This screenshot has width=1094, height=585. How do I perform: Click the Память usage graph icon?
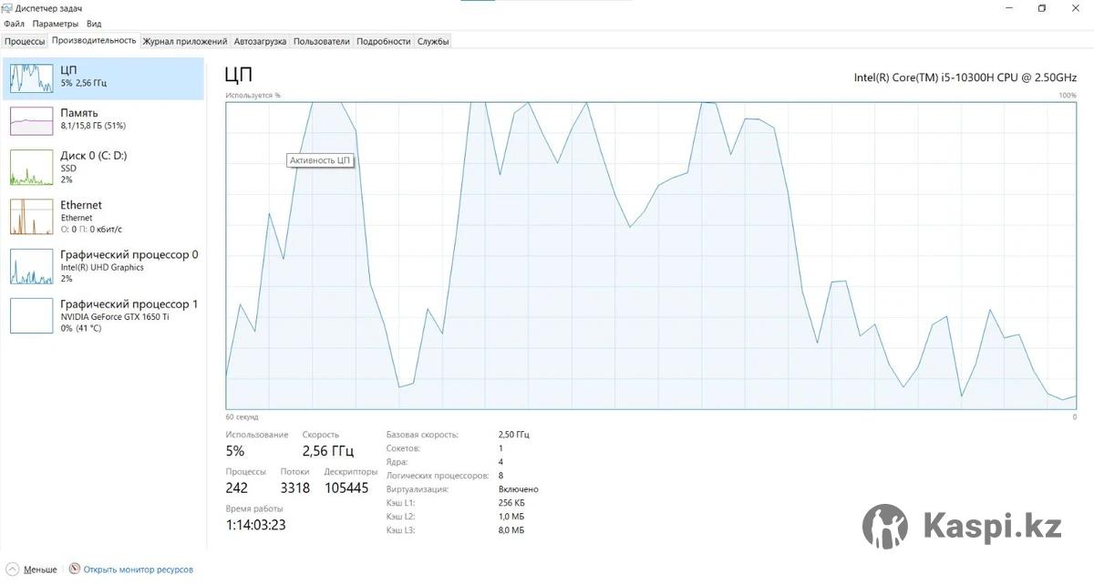(x=32, y=120)
